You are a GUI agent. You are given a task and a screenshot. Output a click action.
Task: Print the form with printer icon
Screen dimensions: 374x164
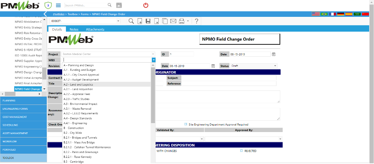coord(182,21)
